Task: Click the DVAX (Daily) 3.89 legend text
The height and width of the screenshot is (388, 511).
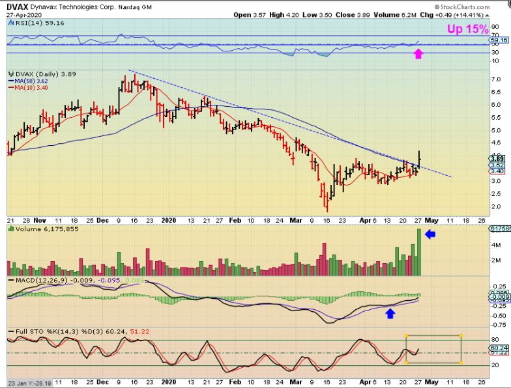Action: coord(46,74)
